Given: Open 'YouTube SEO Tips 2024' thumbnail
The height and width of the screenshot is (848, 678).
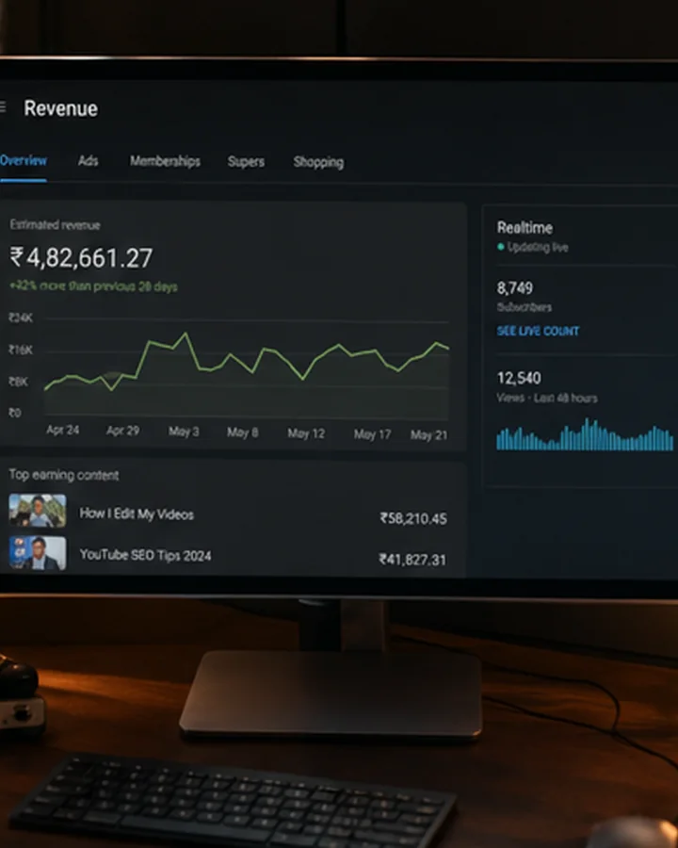Looking at the screenshot, I should coord(38,553).
